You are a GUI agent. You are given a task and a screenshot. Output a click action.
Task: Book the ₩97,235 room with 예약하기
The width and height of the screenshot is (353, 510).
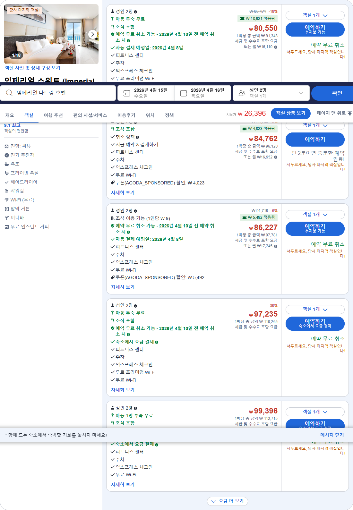(315, 324)
